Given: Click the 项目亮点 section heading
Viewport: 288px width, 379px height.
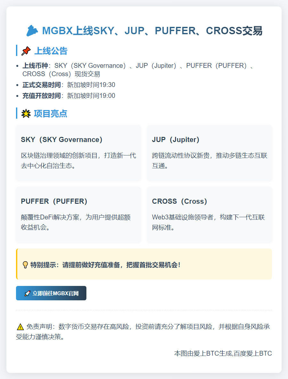Looking at the screenshot, I should [51, 113].
